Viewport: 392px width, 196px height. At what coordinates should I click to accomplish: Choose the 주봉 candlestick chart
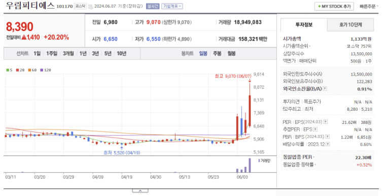coord(217,53)
